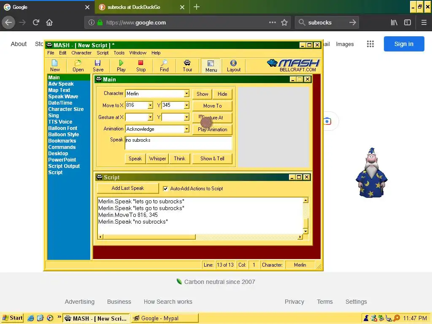Open the Window menu
The image size is (432, 324).
tap(138, 53)
